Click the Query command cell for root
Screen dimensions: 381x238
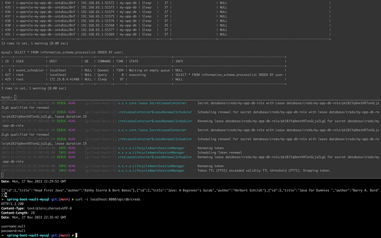(x=102, y=75)
